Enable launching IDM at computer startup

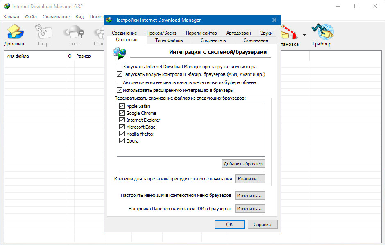tap(120, 67)
